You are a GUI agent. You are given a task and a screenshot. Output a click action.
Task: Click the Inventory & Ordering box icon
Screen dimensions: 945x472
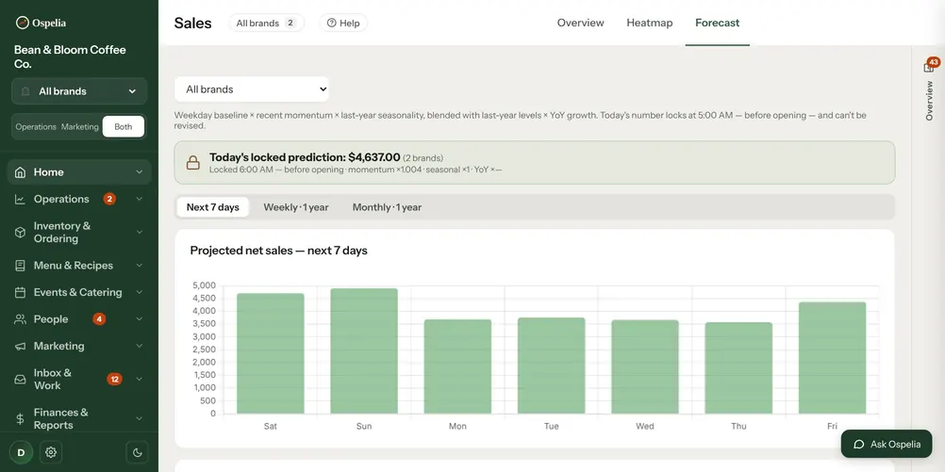point(20,233)
